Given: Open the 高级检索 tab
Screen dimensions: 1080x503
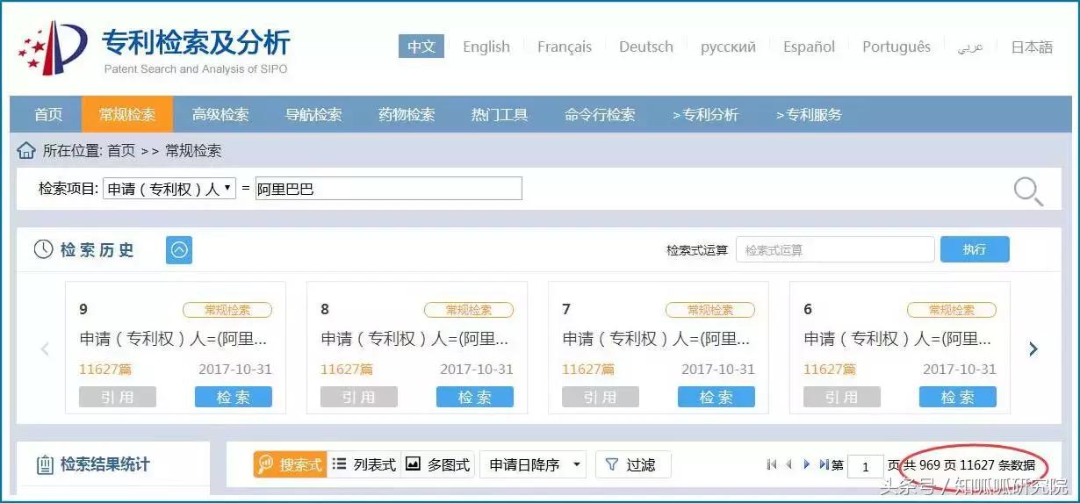Looking at the screenshot, I should point(220,114).
